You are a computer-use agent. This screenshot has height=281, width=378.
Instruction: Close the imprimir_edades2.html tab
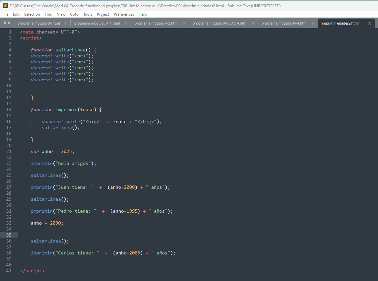[369, 24]
